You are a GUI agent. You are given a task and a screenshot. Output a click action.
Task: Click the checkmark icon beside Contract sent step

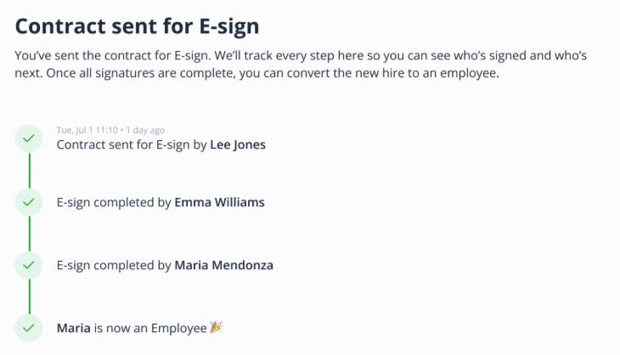(x=29, y=138)
